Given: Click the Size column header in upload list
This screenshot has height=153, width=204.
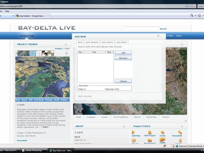Looking at the screenshot, I should click(109, 52).
